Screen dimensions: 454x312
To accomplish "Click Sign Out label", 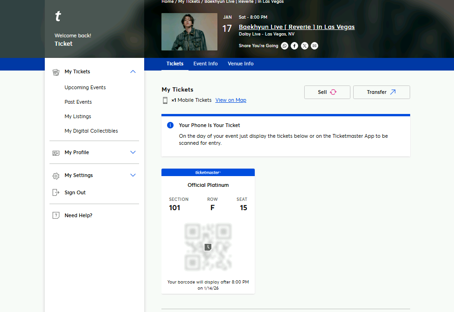I will point(75,192).
